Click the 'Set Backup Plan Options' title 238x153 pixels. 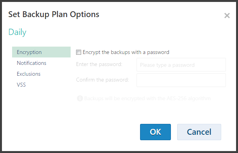[x=53, y=15]
